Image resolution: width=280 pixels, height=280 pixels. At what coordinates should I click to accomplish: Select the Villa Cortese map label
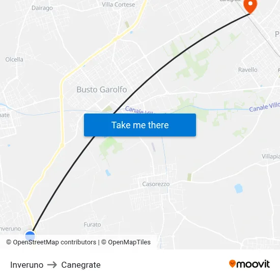tap(119, 5)
